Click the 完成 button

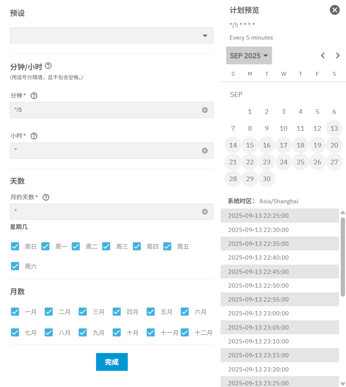[x=112, y=362]
